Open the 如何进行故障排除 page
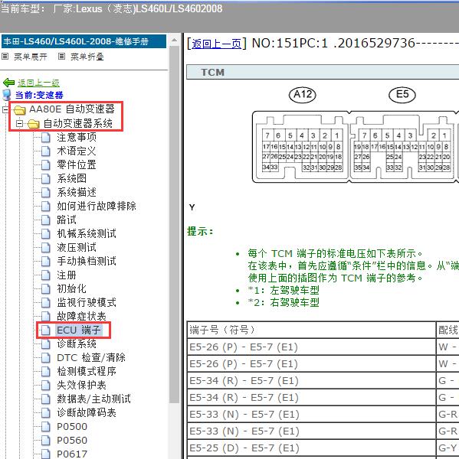 pos(97,206)
